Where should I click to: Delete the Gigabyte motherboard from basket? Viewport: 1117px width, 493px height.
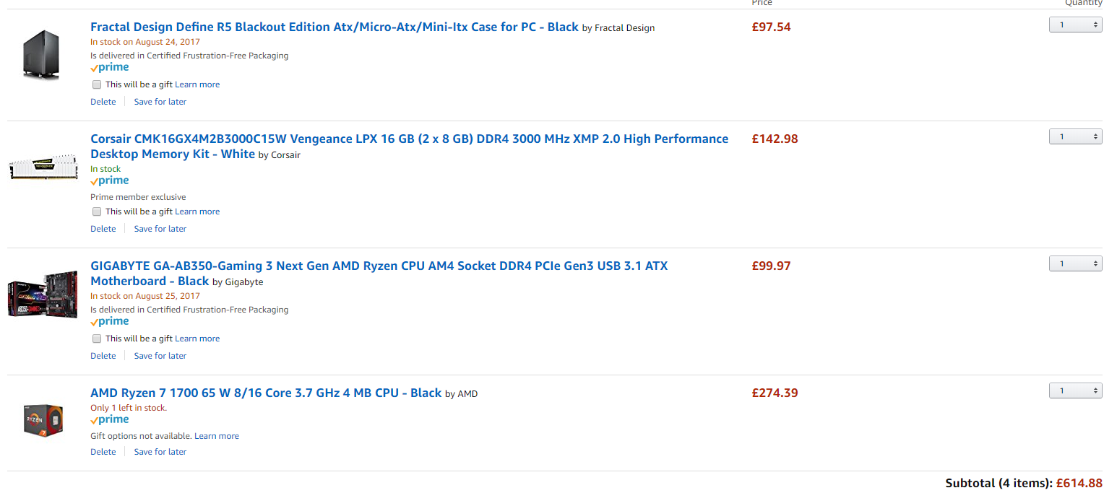tap(103, 356)
